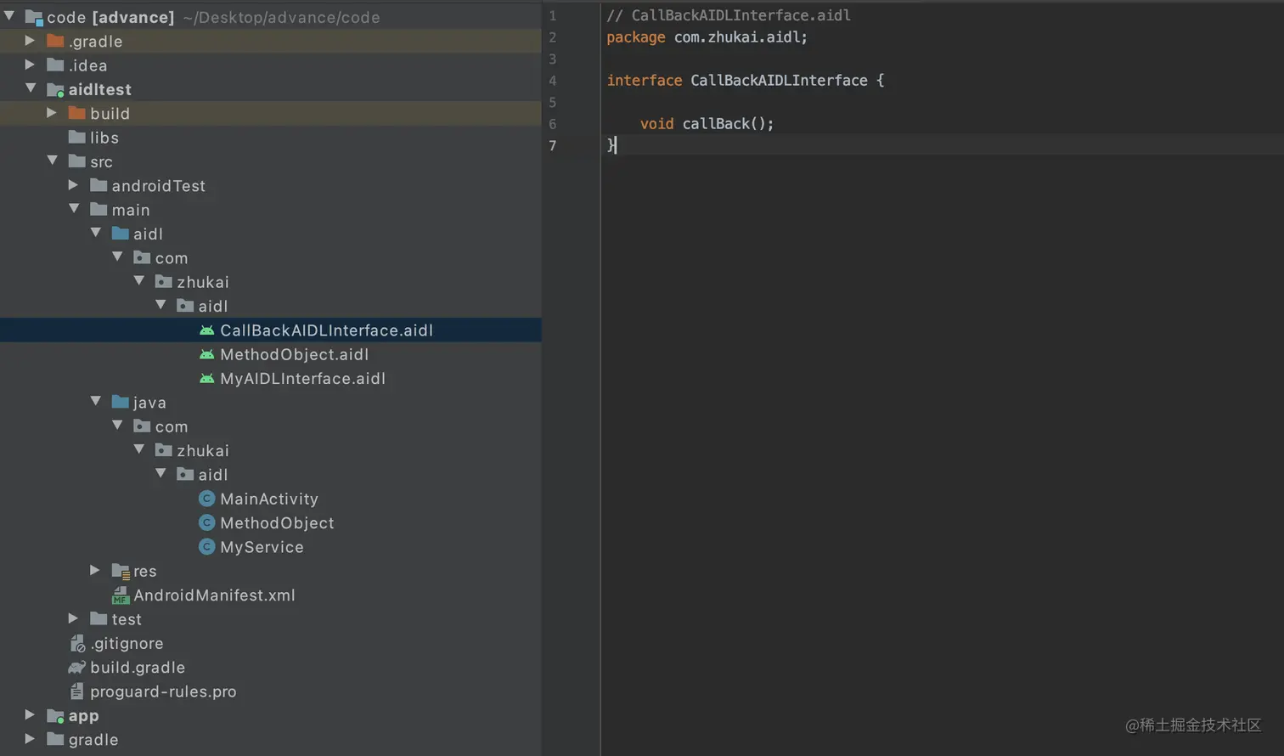
Task: Click the comment on editor line 1
Action: (729, 15)
